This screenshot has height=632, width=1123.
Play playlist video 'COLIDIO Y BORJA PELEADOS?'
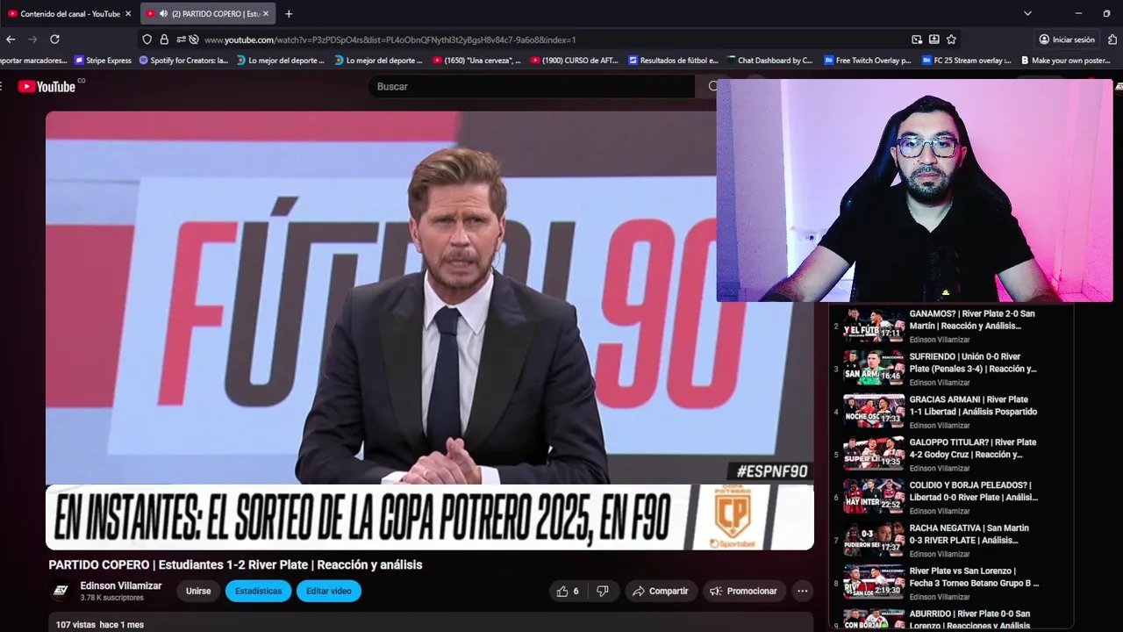pyautogui.click(x=974, y=491)
